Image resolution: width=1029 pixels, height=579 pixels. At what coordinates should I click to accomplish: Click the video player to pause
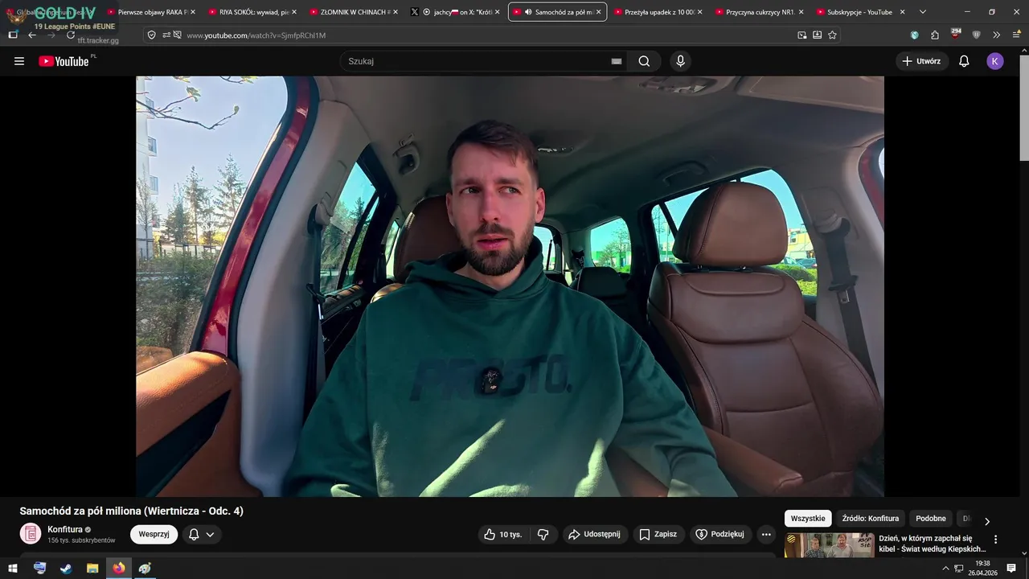[510, 286]
